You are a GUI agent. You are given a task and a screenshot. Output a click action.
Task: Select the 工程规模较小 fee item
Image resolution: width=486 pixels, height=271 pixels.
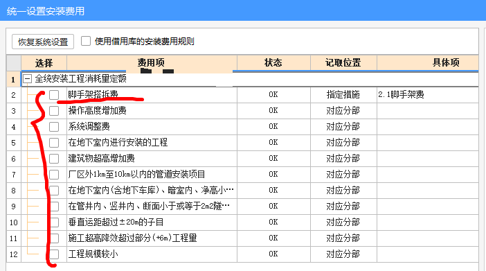click(93, 254)
